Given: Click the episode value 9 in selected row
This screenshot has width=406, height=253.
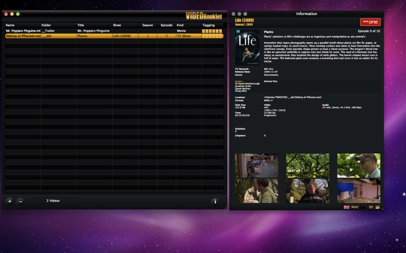Looking at the screenshot, I should tap(166, 36).
